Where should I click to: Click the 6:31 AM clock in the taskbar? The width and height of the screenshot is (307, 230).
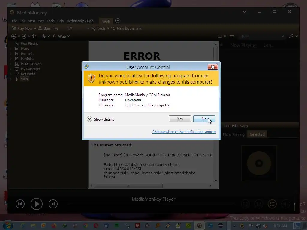[280, 226]
